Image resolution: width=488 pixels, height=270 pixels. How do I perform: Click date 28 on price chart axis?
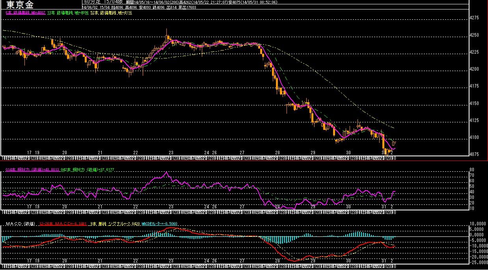coord(278,152)
